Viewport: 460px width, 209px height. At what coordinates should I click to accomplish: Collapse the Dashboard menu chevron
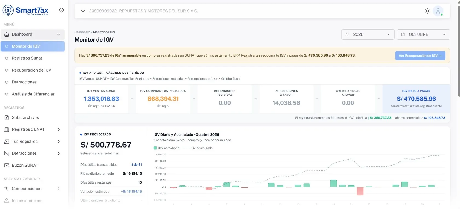click(59, 34)
